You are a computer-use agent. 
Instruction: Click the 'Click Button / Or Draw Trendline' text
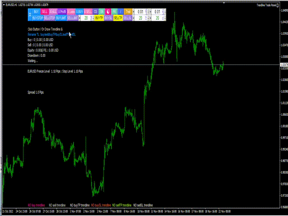45,29
